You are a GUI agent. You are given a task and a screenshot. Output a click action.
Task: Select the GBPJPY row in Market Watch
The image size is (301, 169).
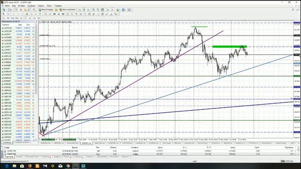pyautogui.click(x=18, y=100)
